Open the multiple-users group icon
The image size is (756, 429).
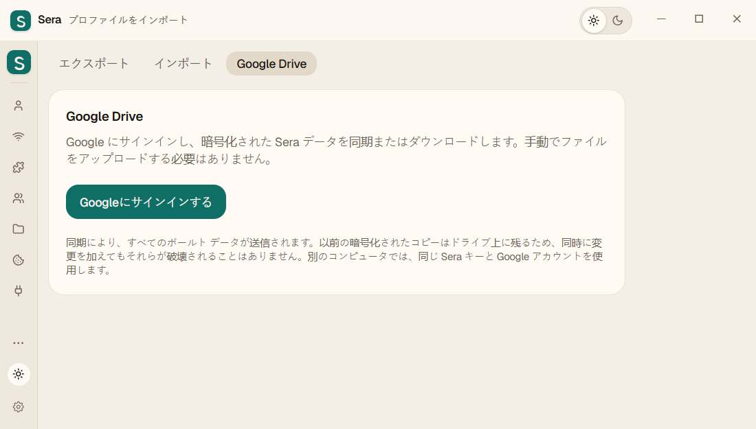pyautogui.click(x=19, y=198)
